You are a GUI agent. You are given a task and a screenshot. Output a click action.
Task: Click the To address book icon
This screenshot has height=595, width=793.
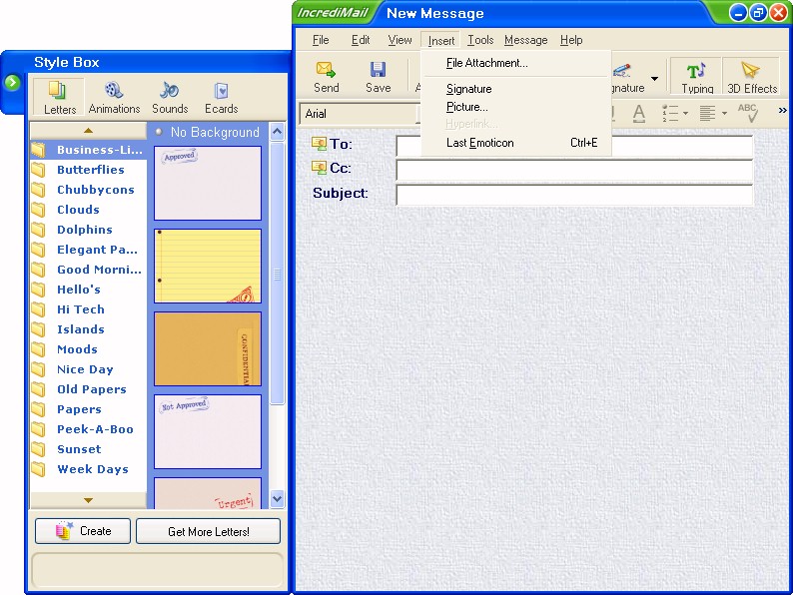320,144
